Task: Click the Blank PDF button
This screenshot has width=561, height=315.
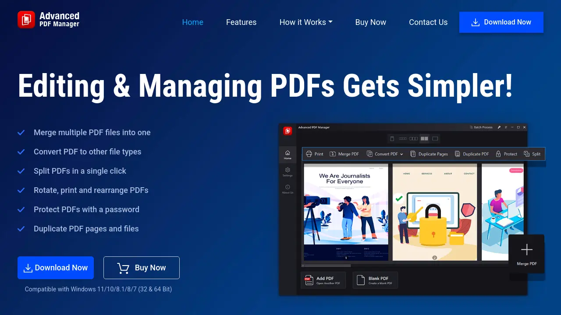Action: [x=375, y=280]
